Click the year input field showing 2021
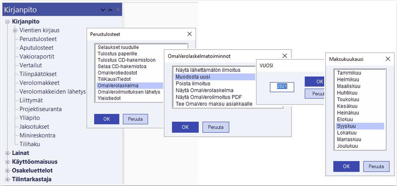 282,87
